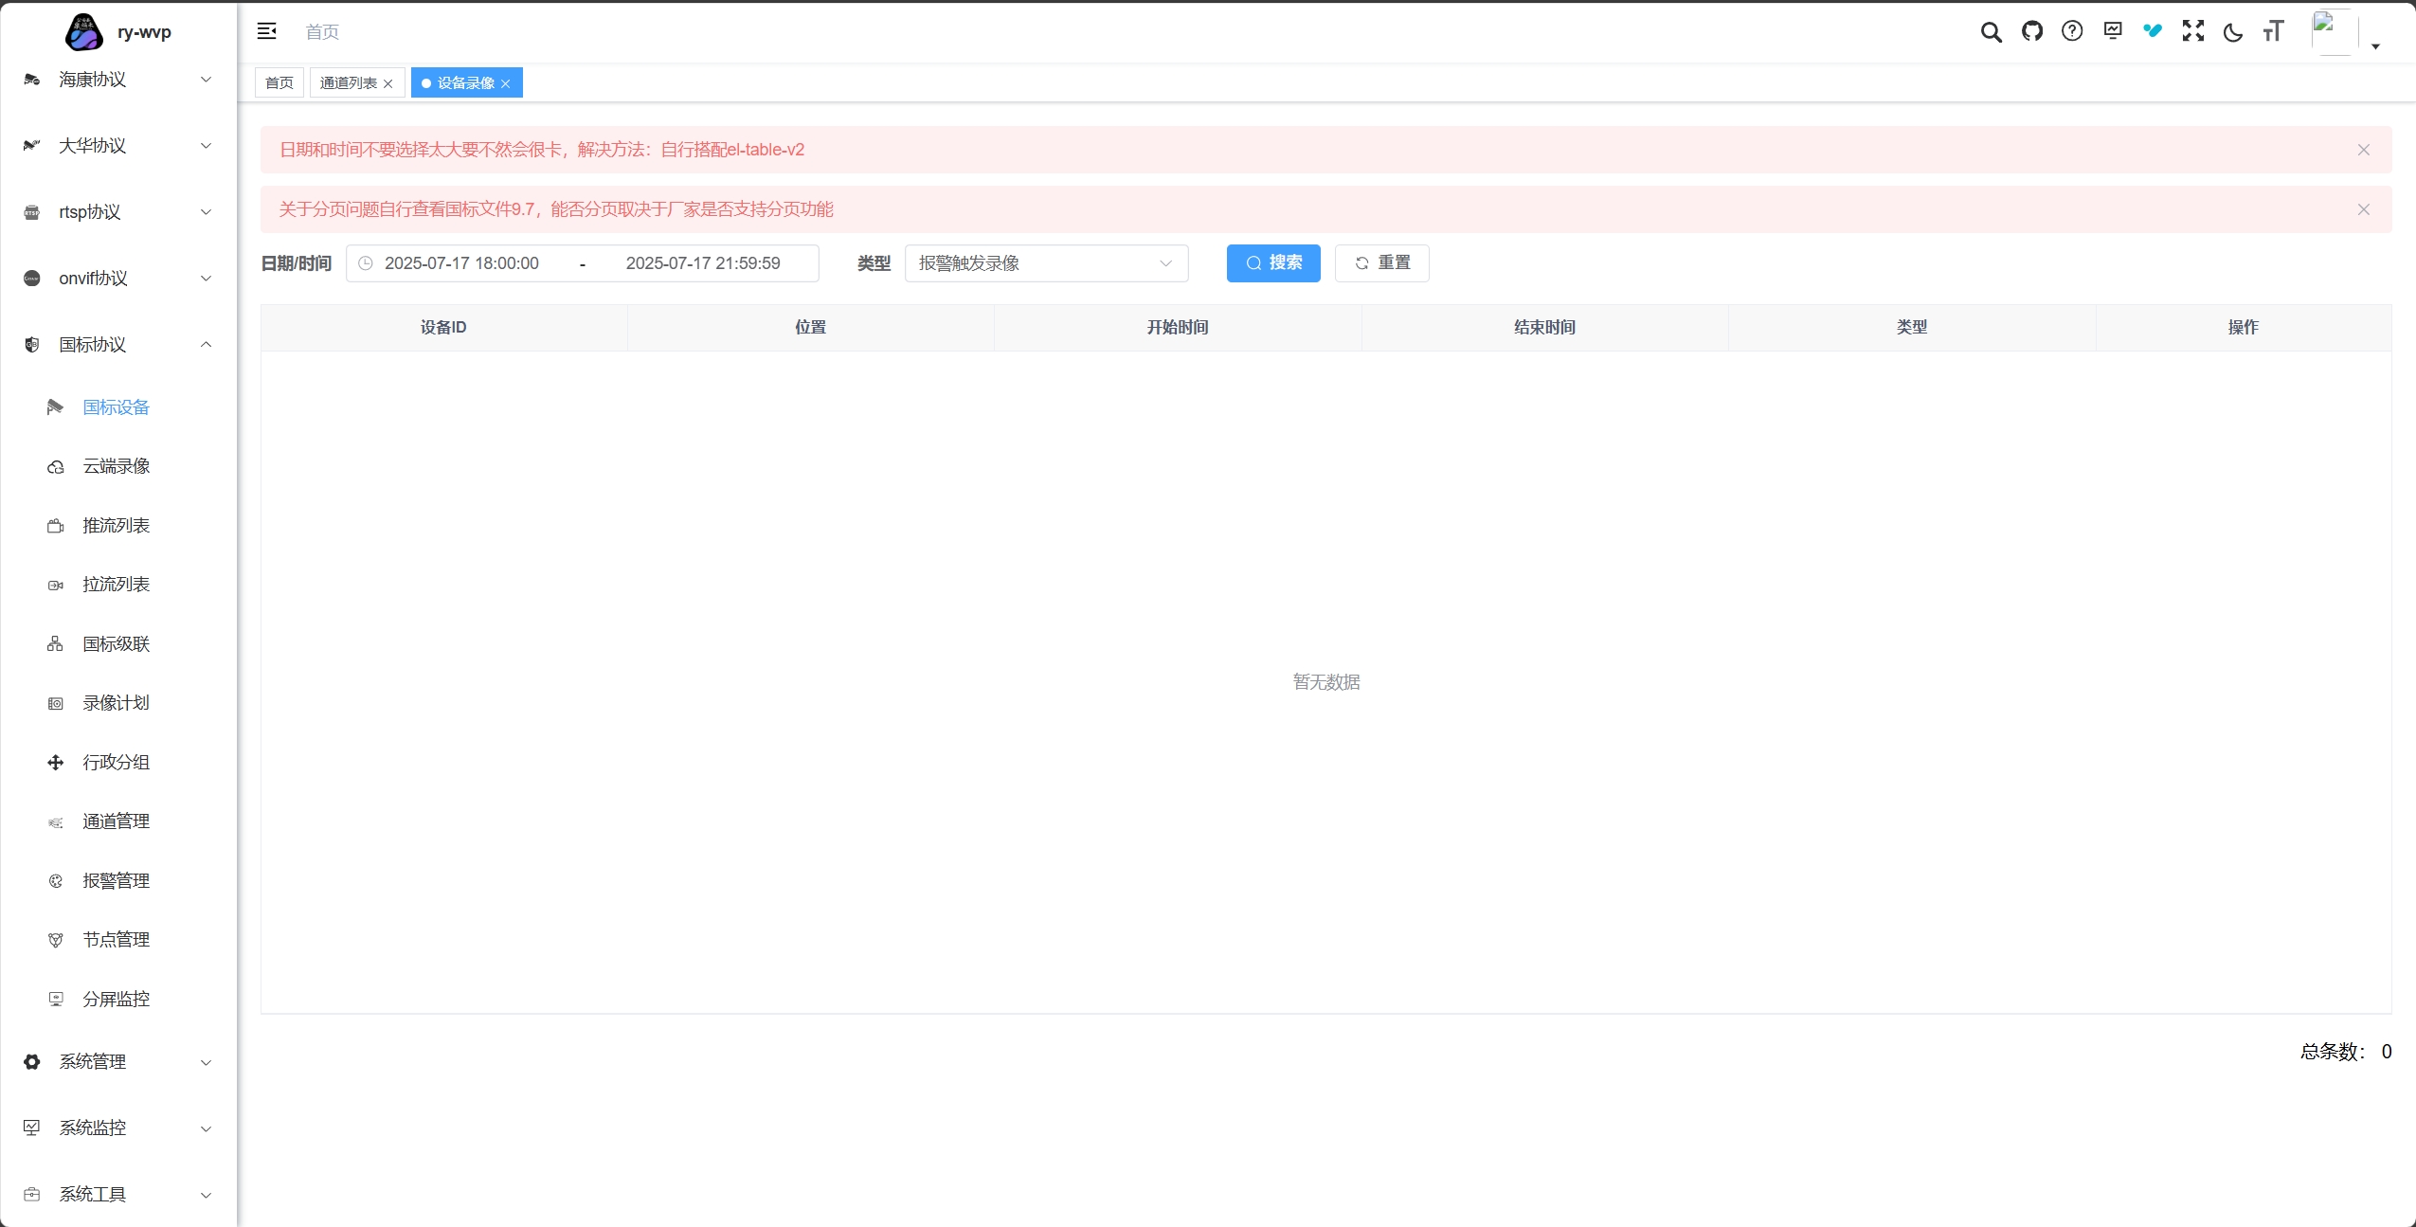
Task: Open font size setting icon
Action: click(2273, 32)
